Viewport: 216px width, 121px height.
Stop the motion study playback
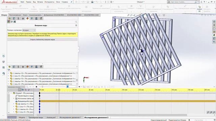[36, 87]
